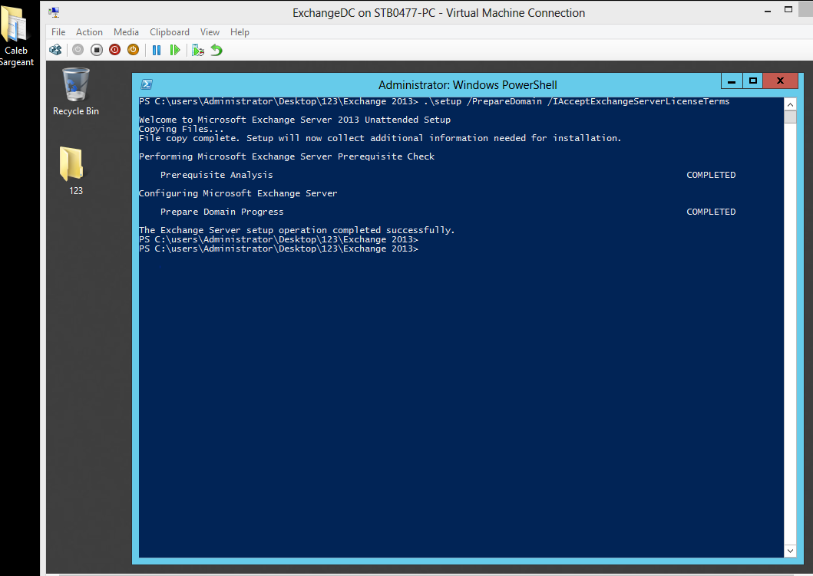
Task: Maximize the PowerShell window
Action: coord(753,81)
